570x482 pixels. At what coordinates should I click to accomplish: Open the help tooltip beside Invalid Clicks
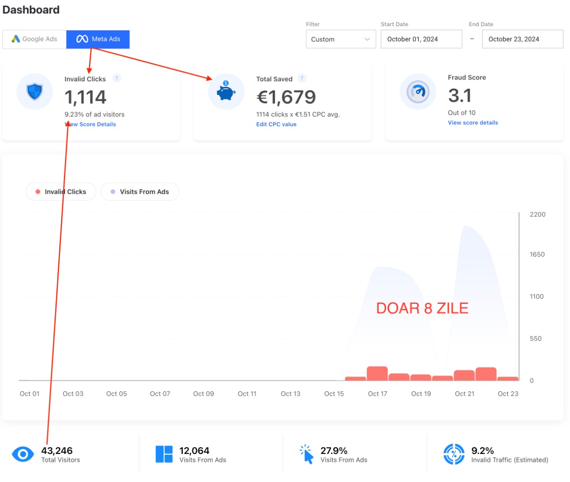117,78
